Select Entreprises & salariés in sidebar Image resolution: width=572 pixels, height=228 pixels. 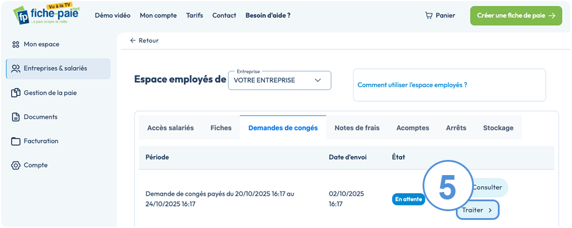[x=58, y=69]
